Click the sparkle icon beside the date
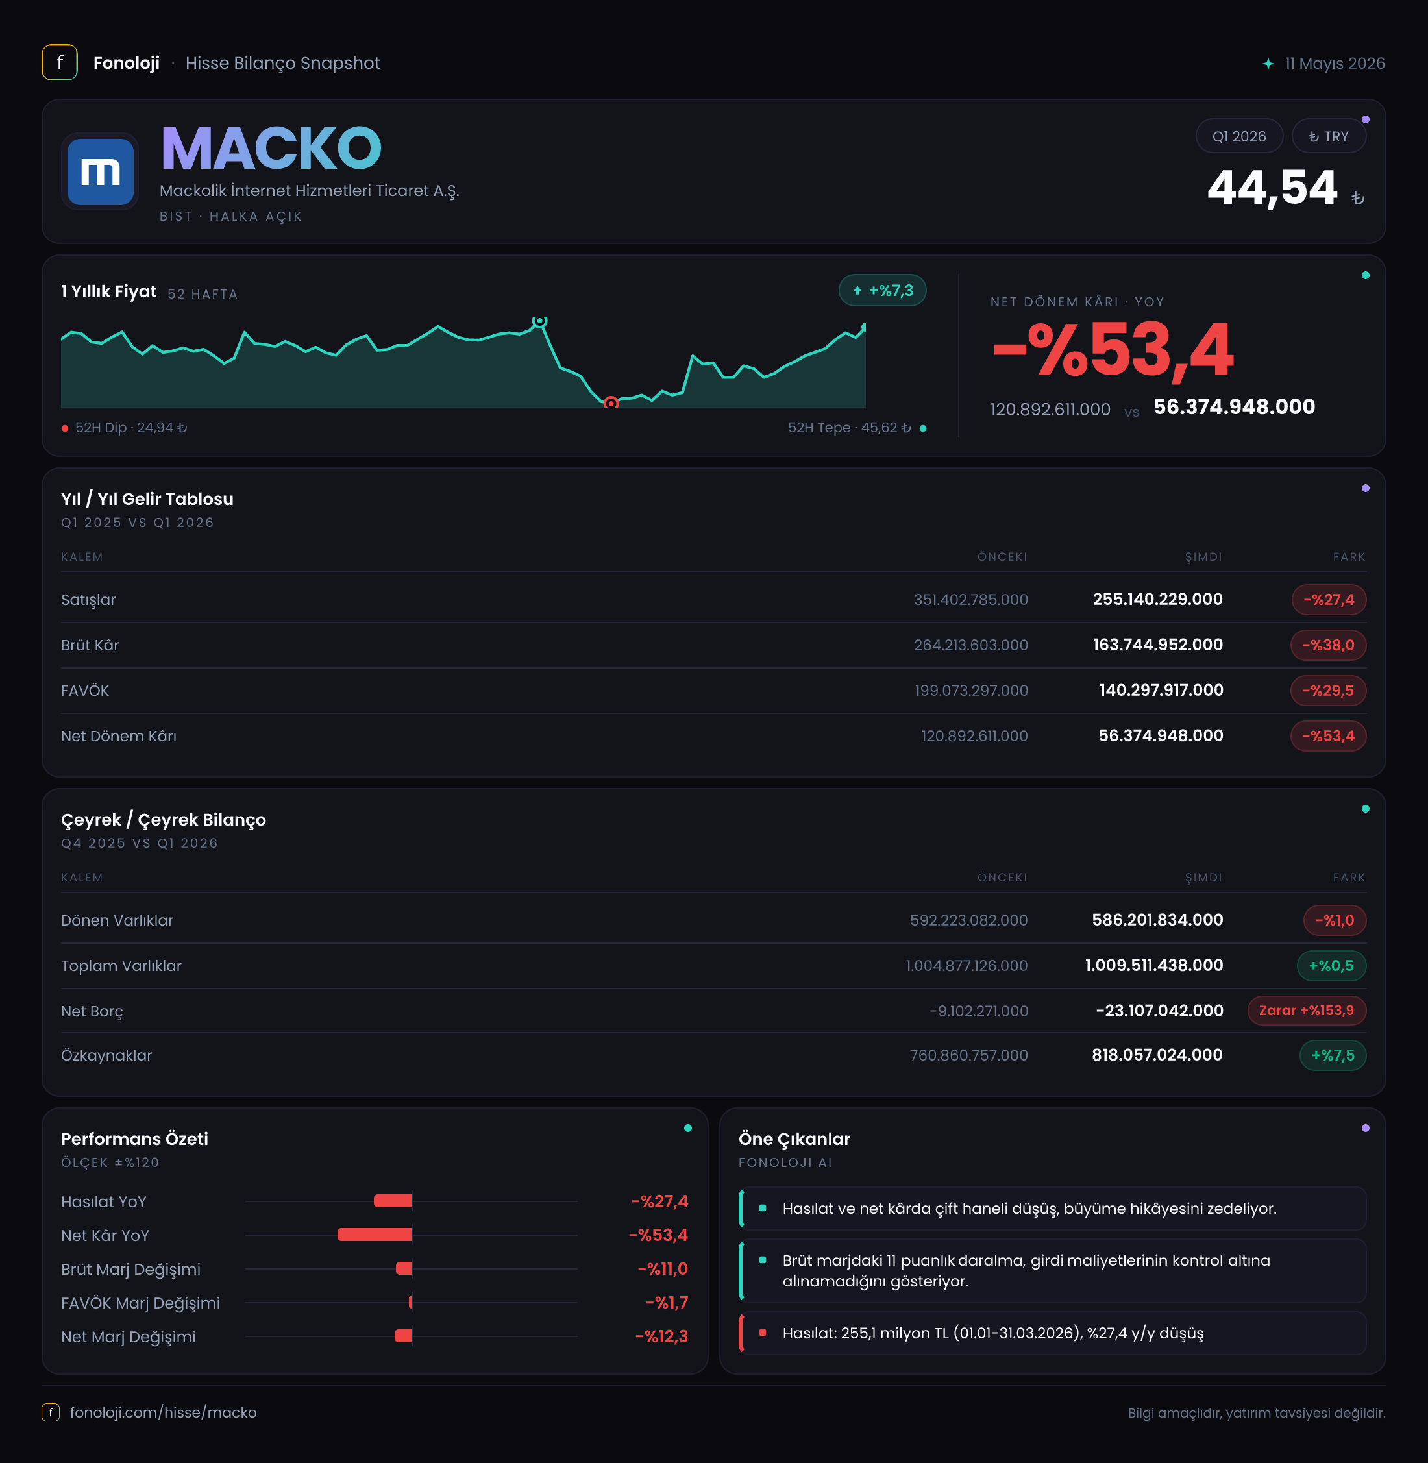The image size is (1428, 1463). (1268, 64)
